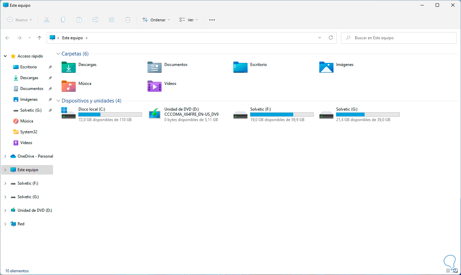461x275 pixels.
Task: Unpin Documentos using its pin icon
Action: pyautogui.click(x=50, y=89)
